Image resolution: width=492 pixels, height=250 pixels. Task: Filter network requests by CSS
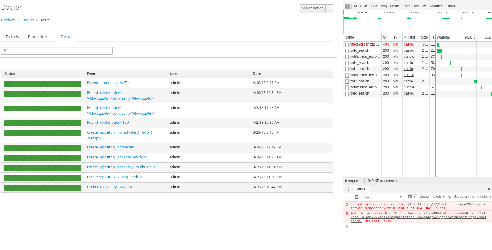[x=374, y=6]
